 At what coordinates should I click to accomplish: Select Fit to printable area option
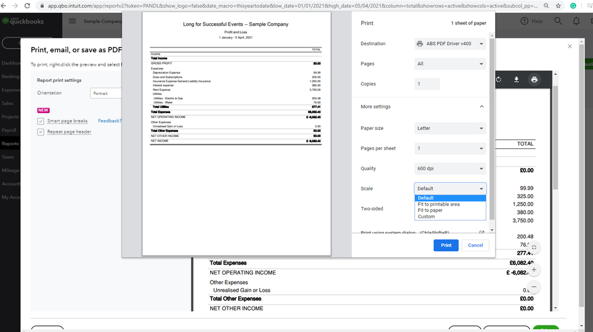click(x=450, y=205)
